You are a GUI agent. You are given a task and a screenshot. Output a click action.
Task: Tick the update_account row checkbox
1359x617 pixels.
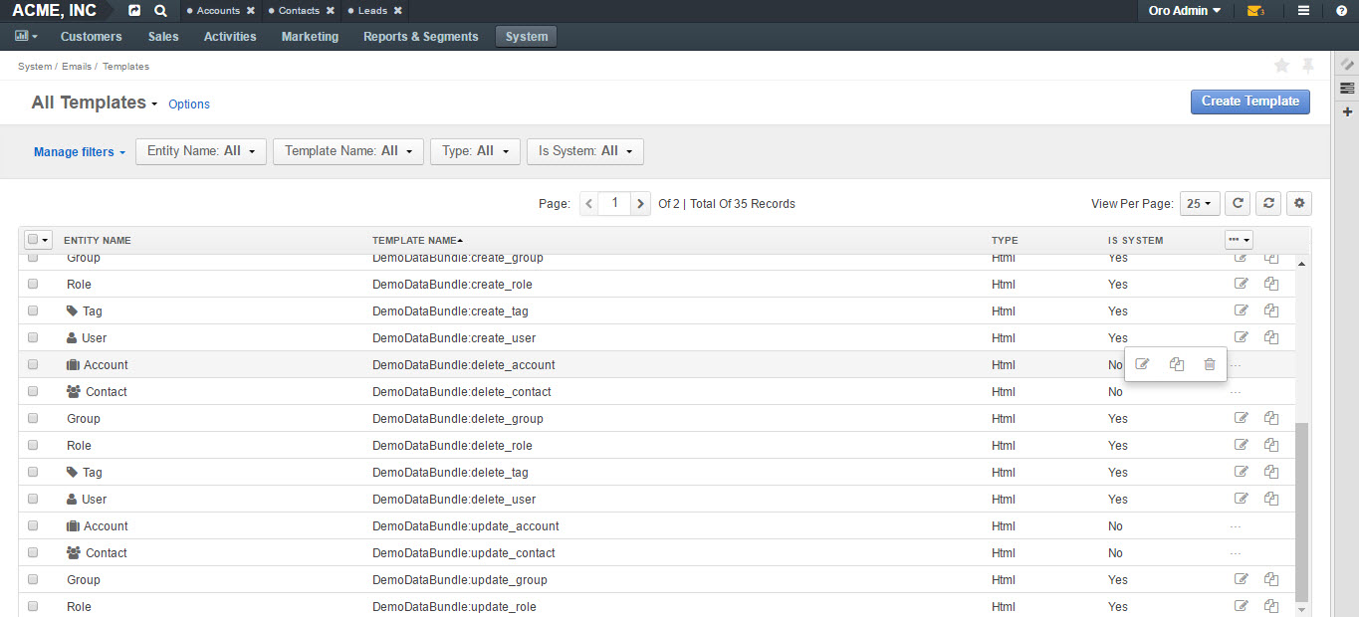pyautogui.click(x=33, y=525)
